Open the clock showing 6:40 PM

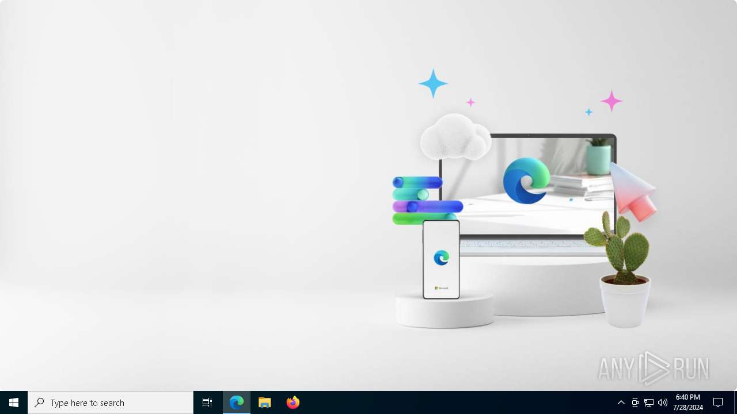click(688, 402)
